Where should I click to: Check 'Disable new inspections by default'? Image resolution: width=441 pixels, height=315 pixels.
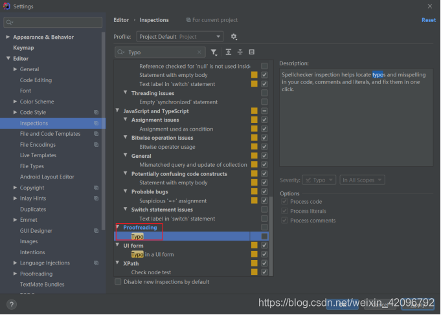pyautogui.click(x=118, y=281)
